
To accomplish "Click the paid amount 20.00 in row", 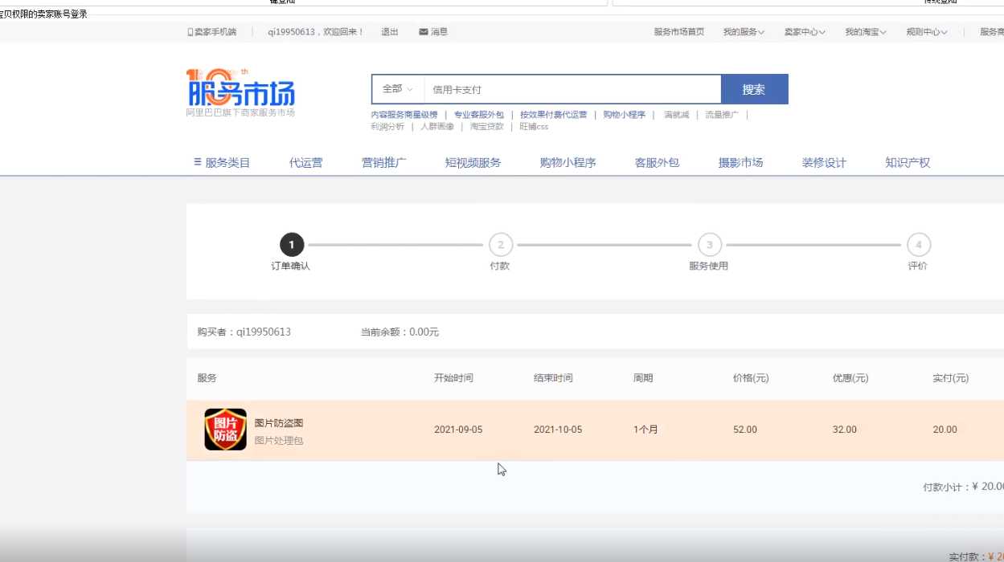I will (945, 430).
